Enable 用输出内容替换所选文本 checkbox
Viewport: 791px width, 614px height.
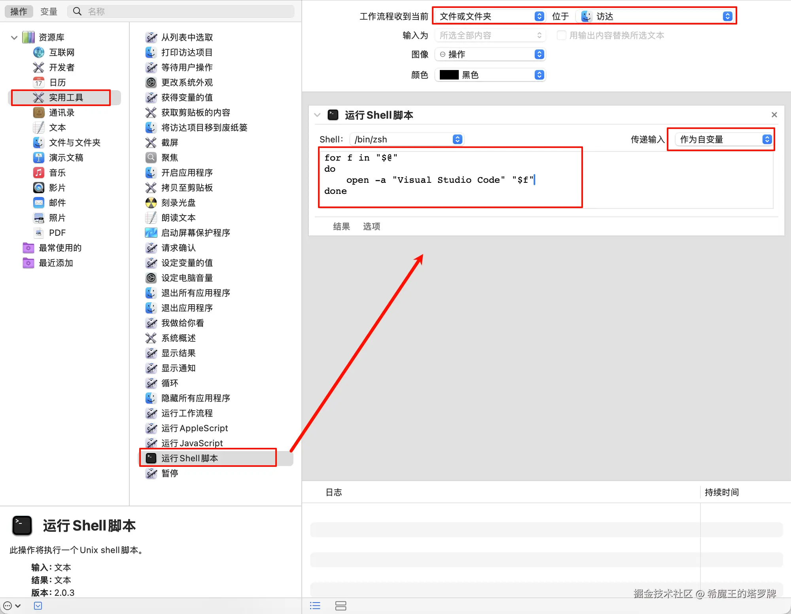coord(561,35)
